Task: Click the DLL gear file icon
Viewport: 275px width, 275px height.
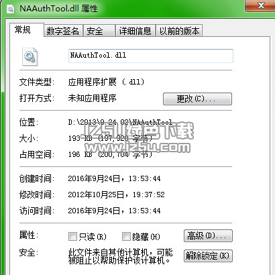Action: click(30, 56)
